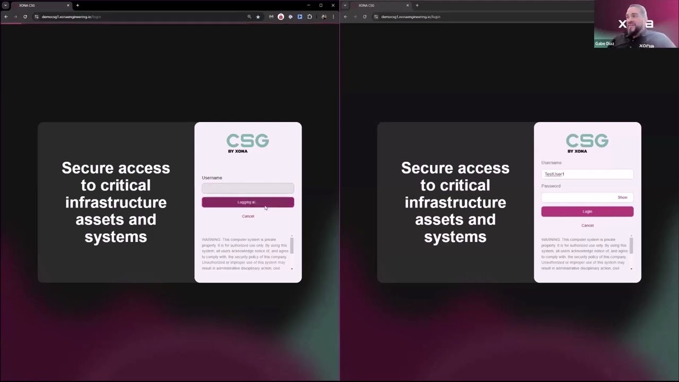Viewport: 679px width, 382px height.
Task: Click the disabled Username field in left login form
Action: 248,188
